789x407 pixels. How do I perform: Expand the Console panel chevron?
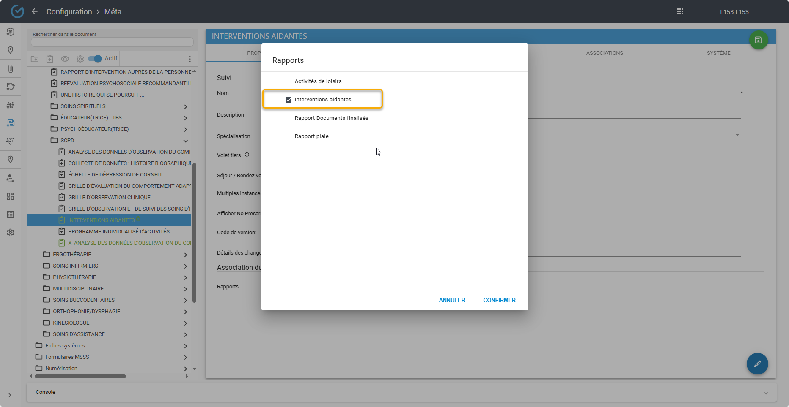click(x=766, y=393)
